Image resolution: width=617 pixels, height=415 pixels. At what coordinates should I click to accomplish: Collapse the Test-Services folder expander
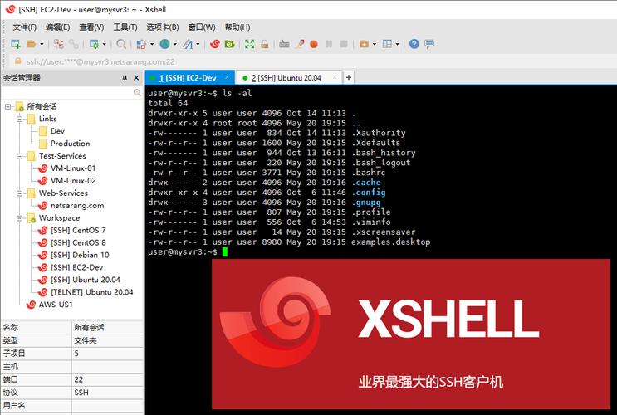[x=19, y=156]
